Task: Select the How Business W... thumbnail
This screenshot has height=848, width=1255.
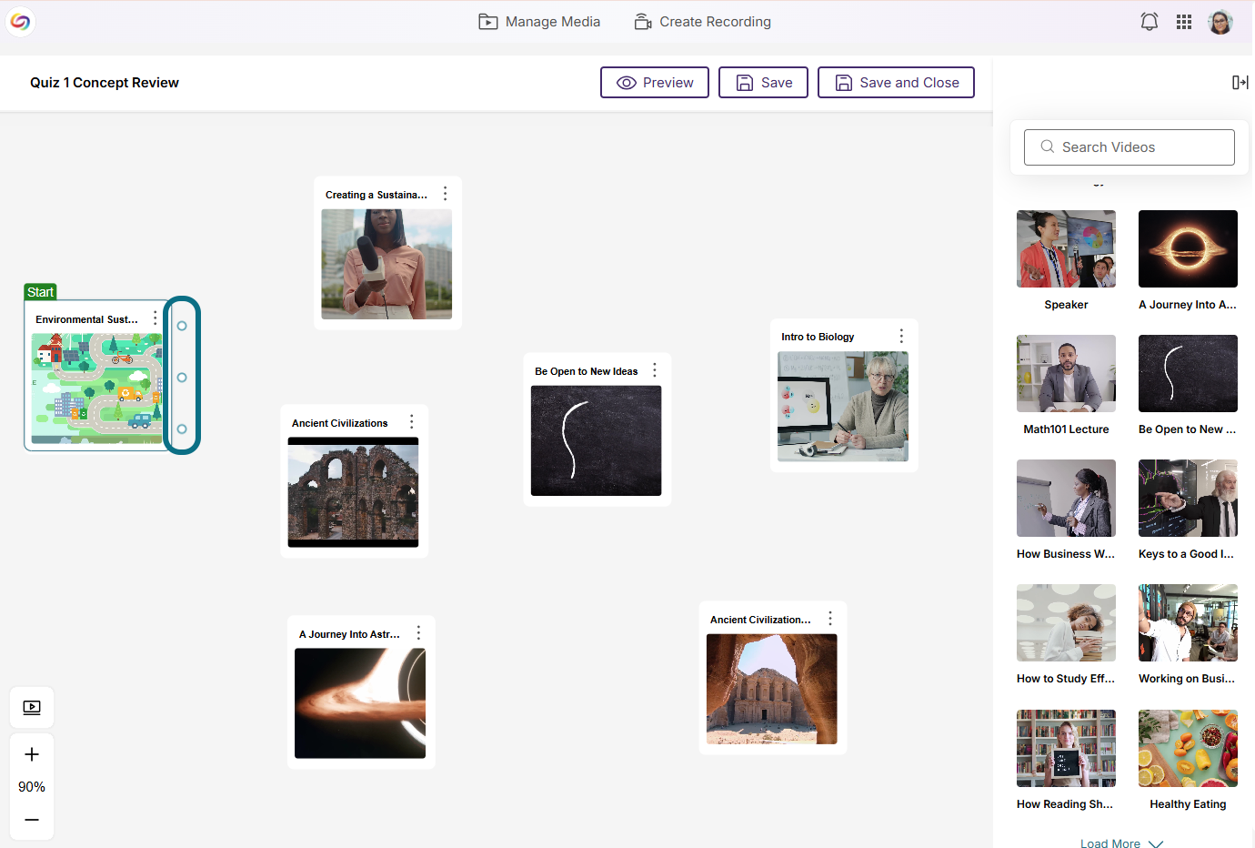Action: [1066, 499]
